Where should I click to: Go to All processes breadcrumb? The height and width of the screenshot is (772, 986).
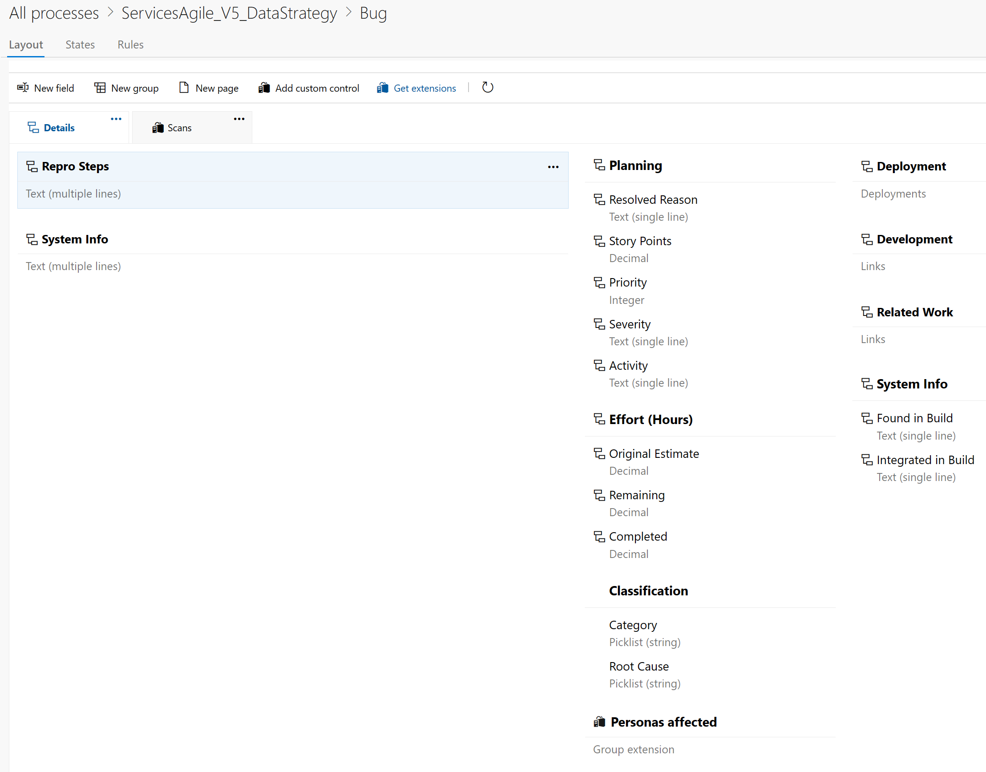point(54,13)
